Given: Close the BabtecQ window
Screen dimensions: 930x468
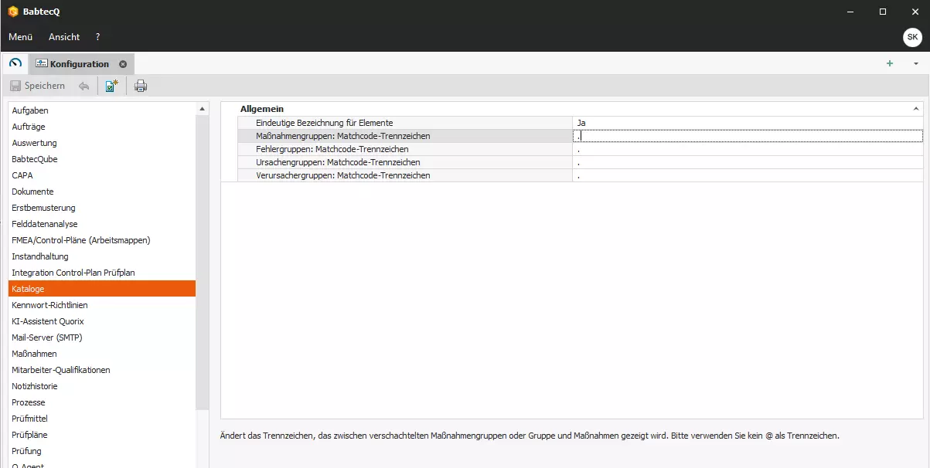Looking at the screenshot, I should 915,12.
